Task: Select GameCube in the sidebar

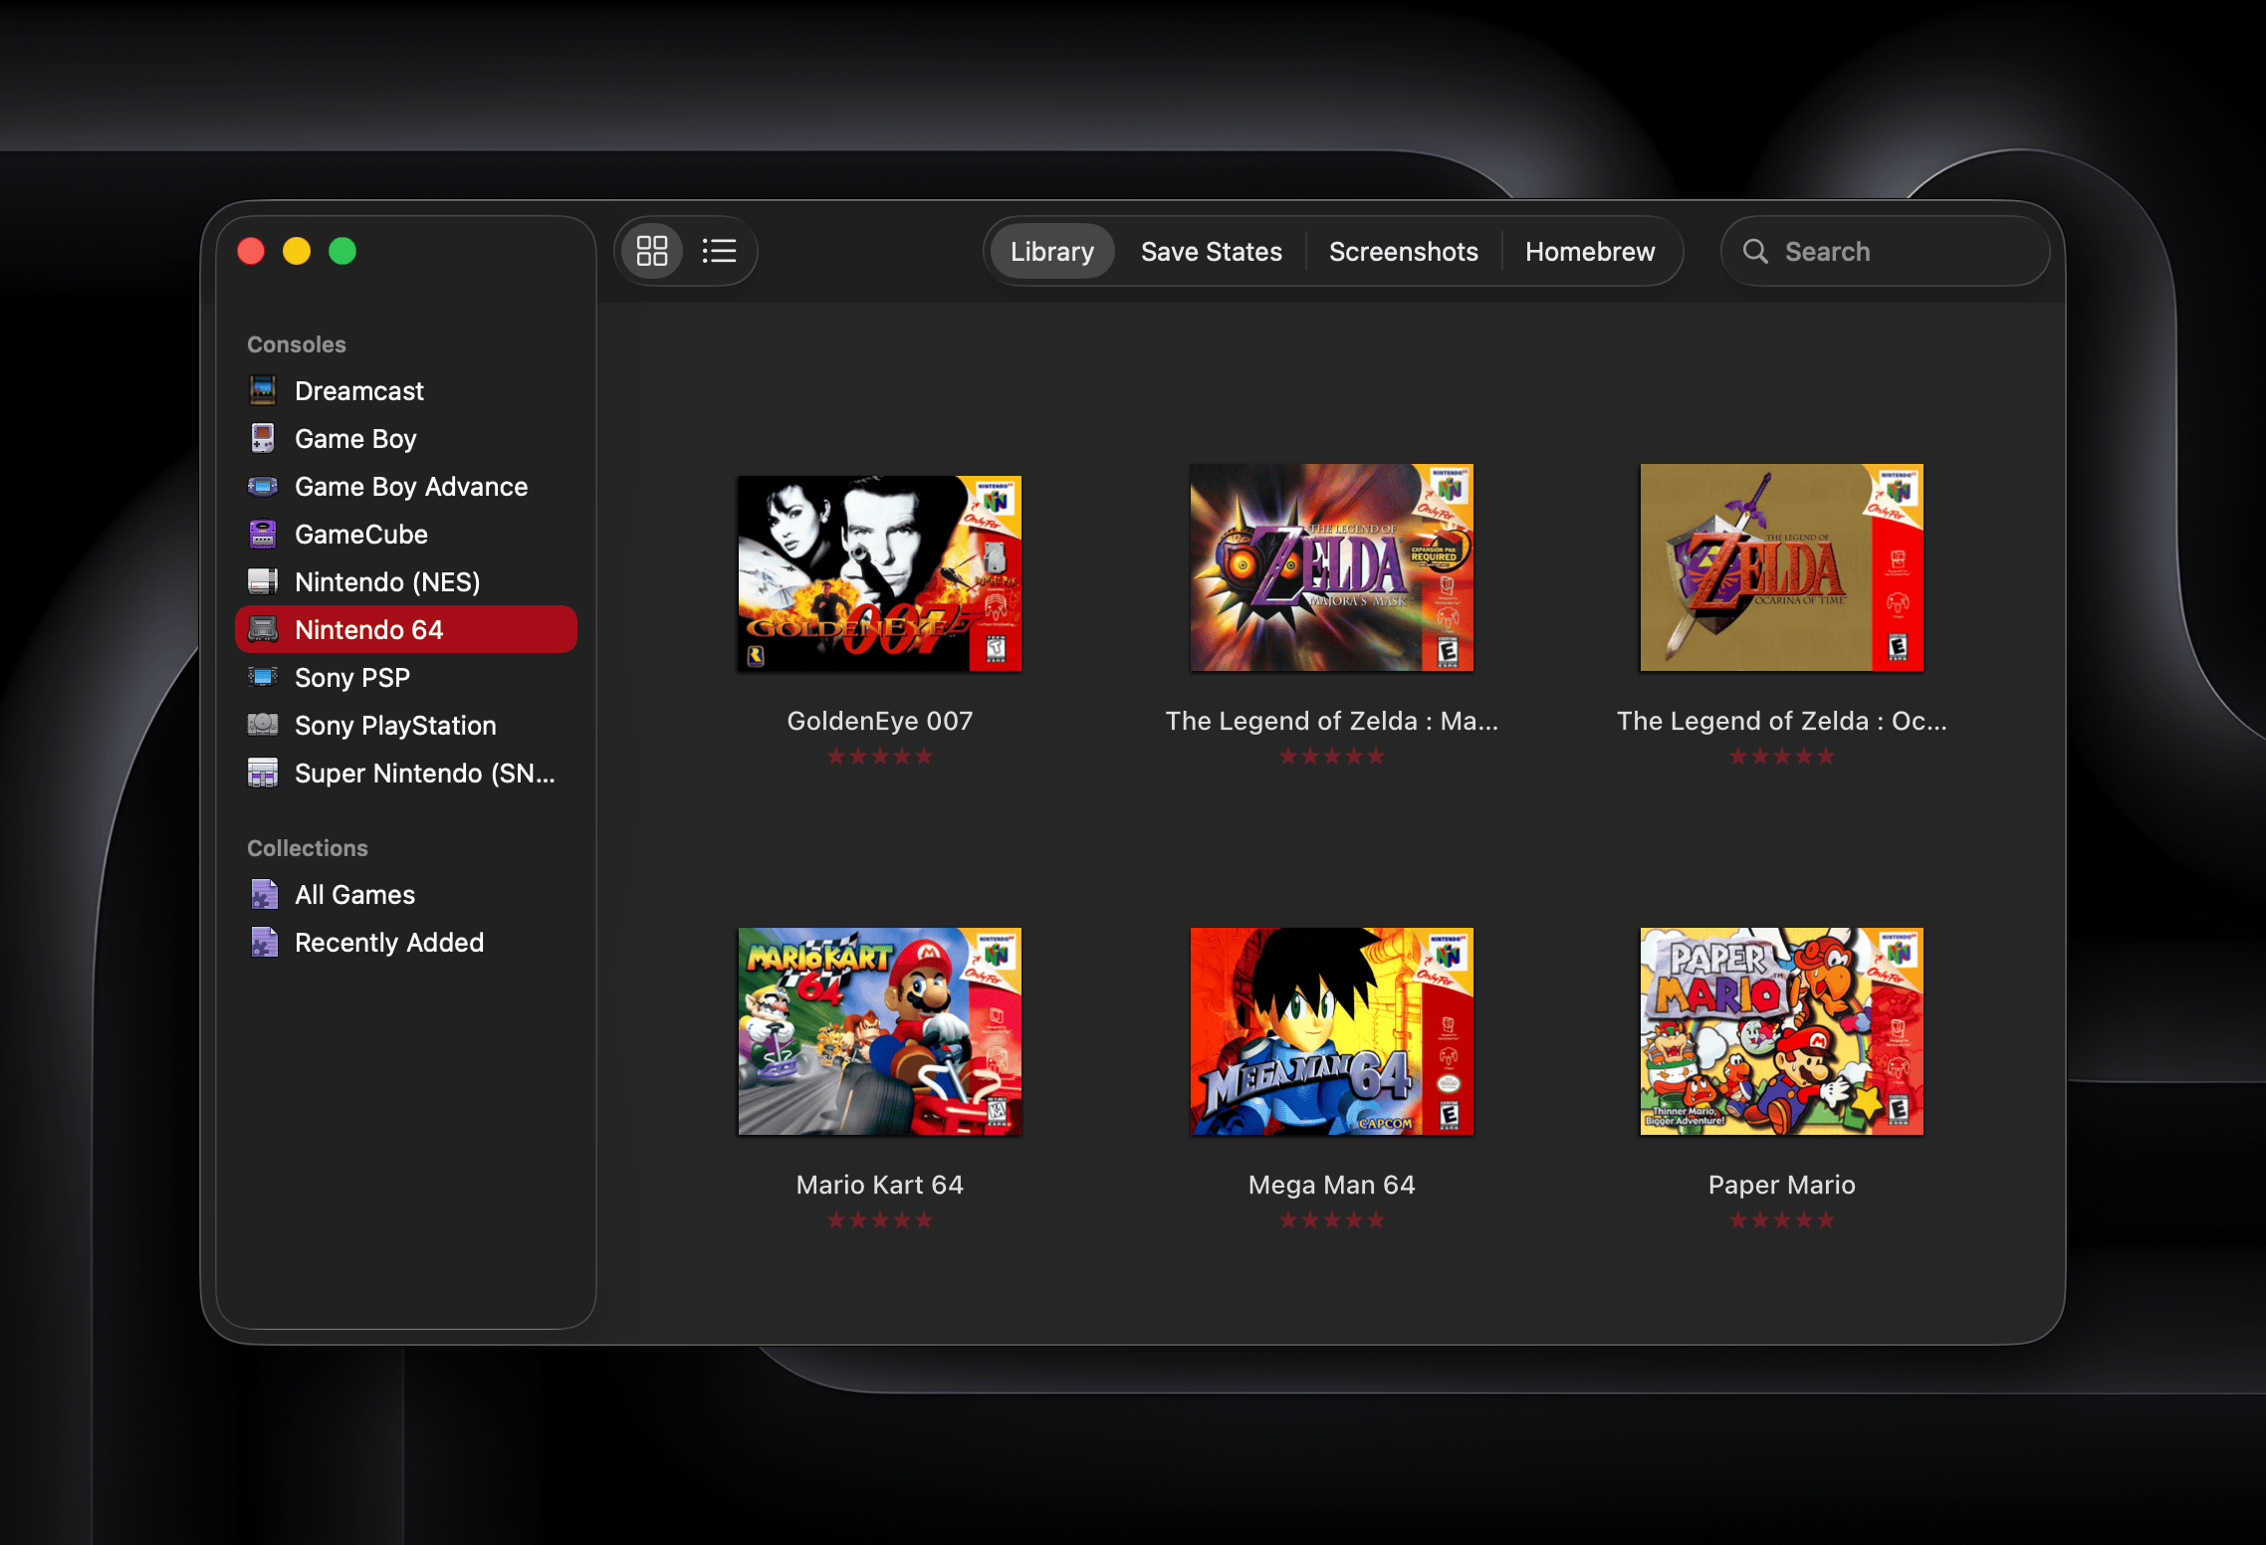Action: [406, 534]
